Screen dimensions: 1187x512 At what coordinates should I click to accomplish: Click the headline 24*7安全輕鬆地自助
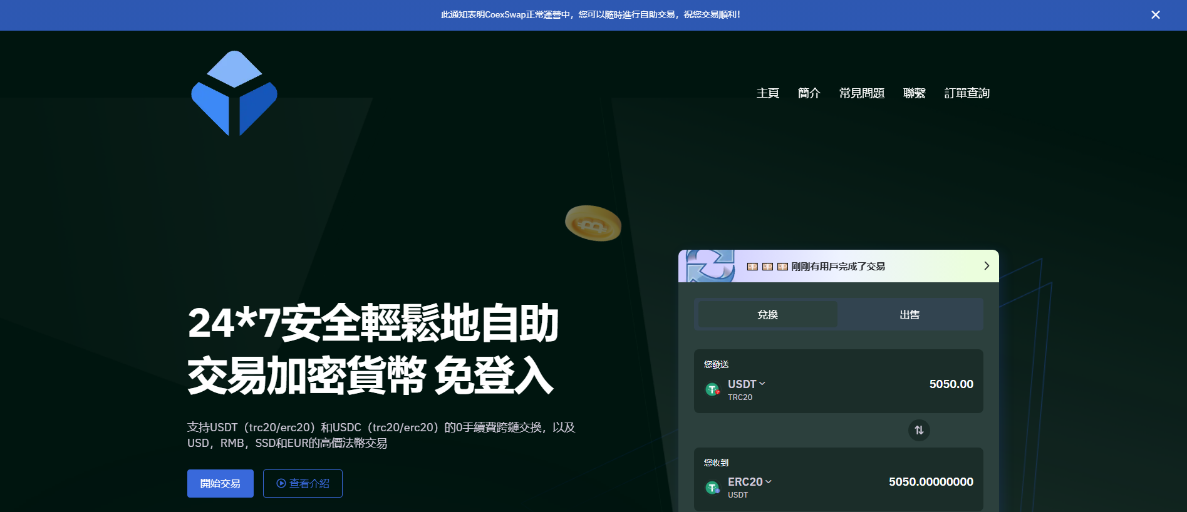(x=373, y=323)
